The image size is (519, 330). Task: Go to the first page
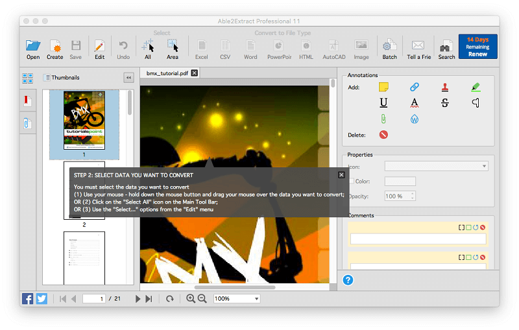(x=62, y=299)
